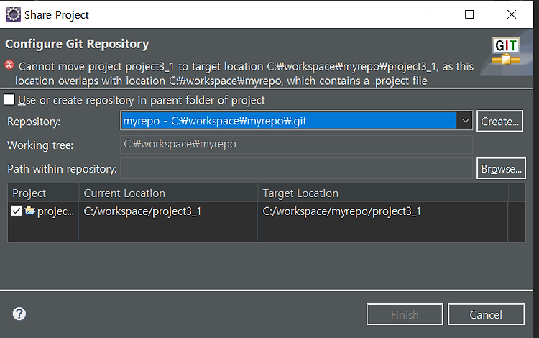Open the Create... repository button
The image size is (539, 338).
499,121
